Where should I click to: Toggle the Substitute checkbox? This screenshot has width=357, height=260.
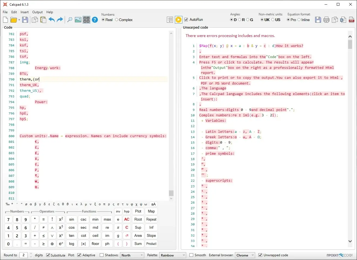56,255
